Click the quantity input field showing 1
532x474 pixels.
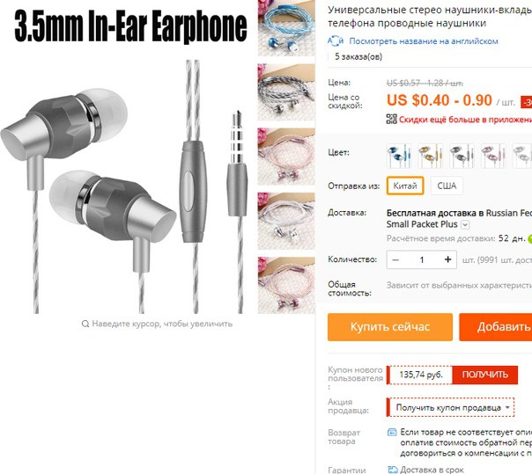422,260
